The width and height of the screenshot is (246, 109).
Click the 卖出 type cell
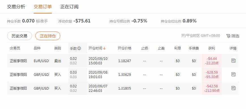tap(57, 61)
